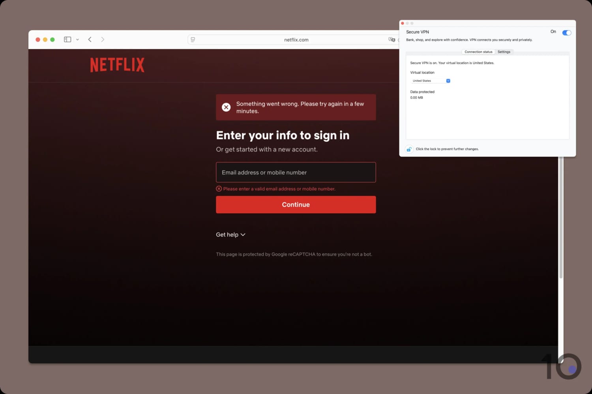
Task: Click the lock icon to prevent changes
Action: coord(409,149)
